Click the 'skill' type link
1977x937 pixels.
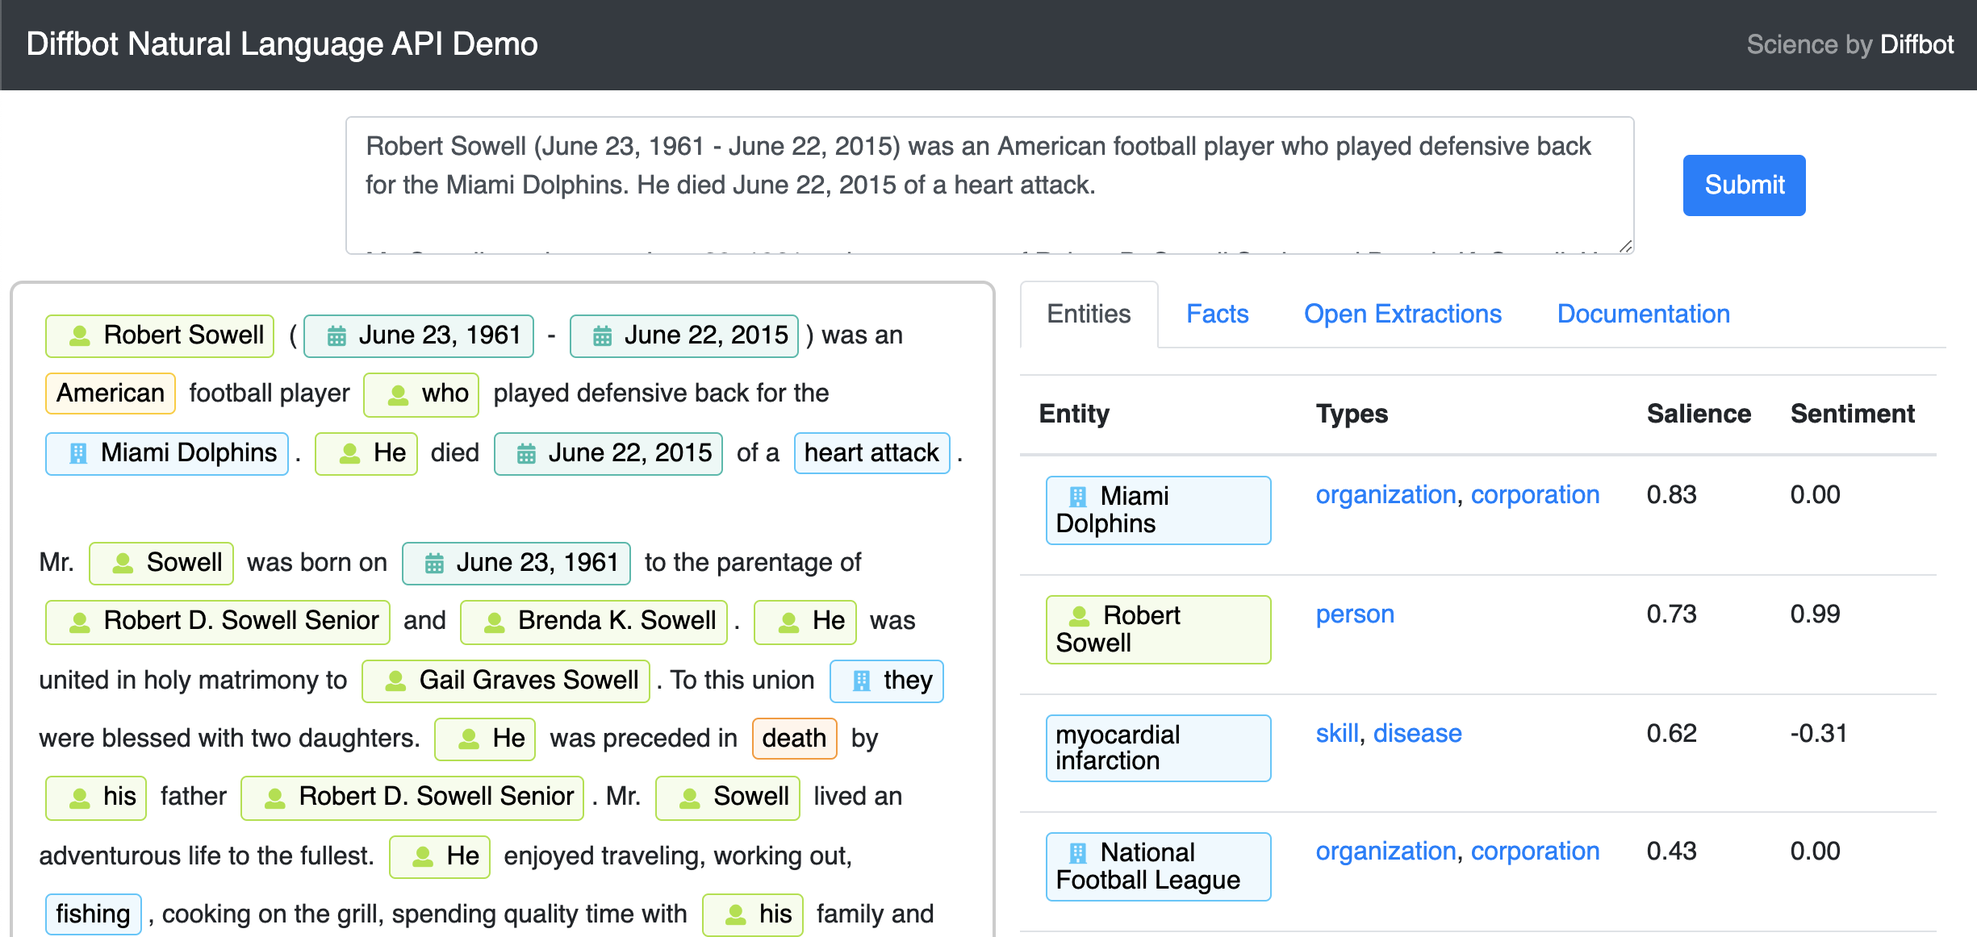pos(1337,733)
